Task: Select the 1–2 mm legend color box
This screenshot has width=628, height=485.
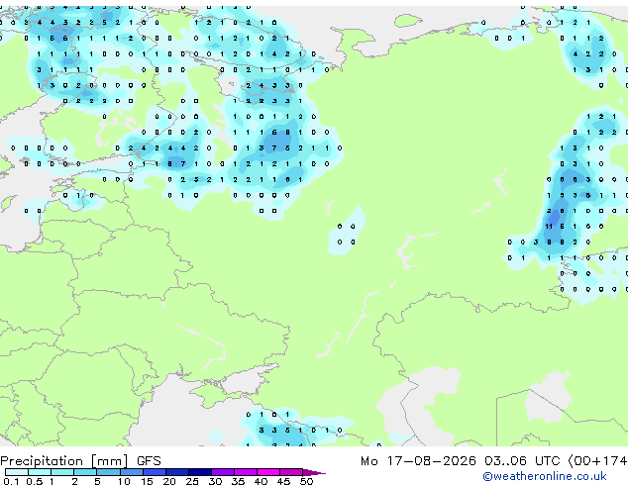Action: (62, 472)
